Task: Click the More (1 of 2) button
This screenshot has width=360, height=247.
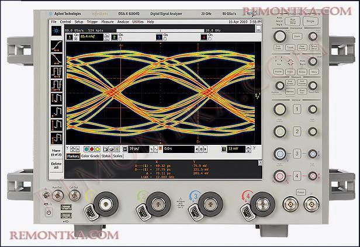Action: pyautogui.click(x=56, y=153)
